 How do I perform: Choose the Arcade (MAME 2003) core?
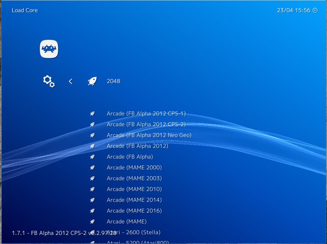click(x=134, y=179)
